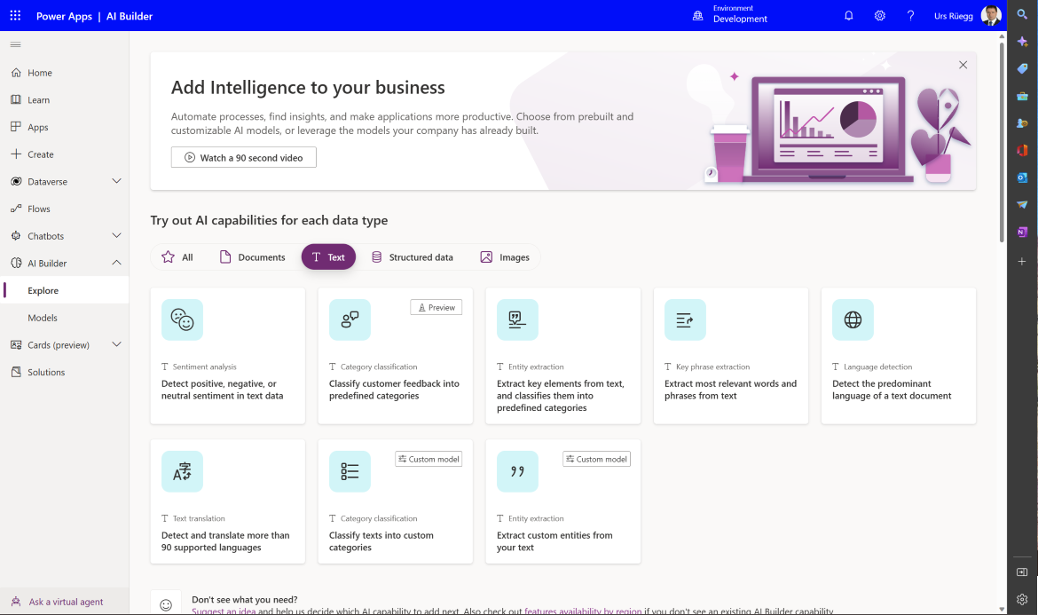The image size is (1038, 615).
Task: Click 'Extract most relevant words and phrases' text
Action: click(731, 390)
